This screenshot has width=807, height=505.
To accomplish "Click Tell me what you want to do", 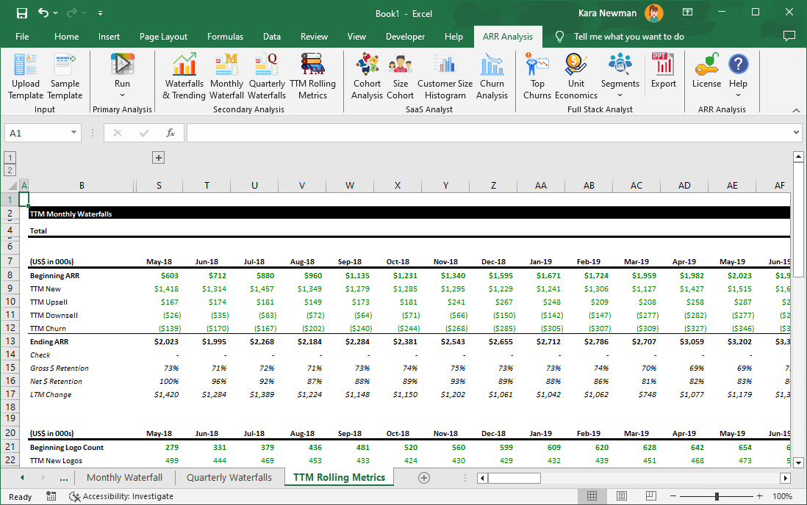I will [x=628, y=36].
